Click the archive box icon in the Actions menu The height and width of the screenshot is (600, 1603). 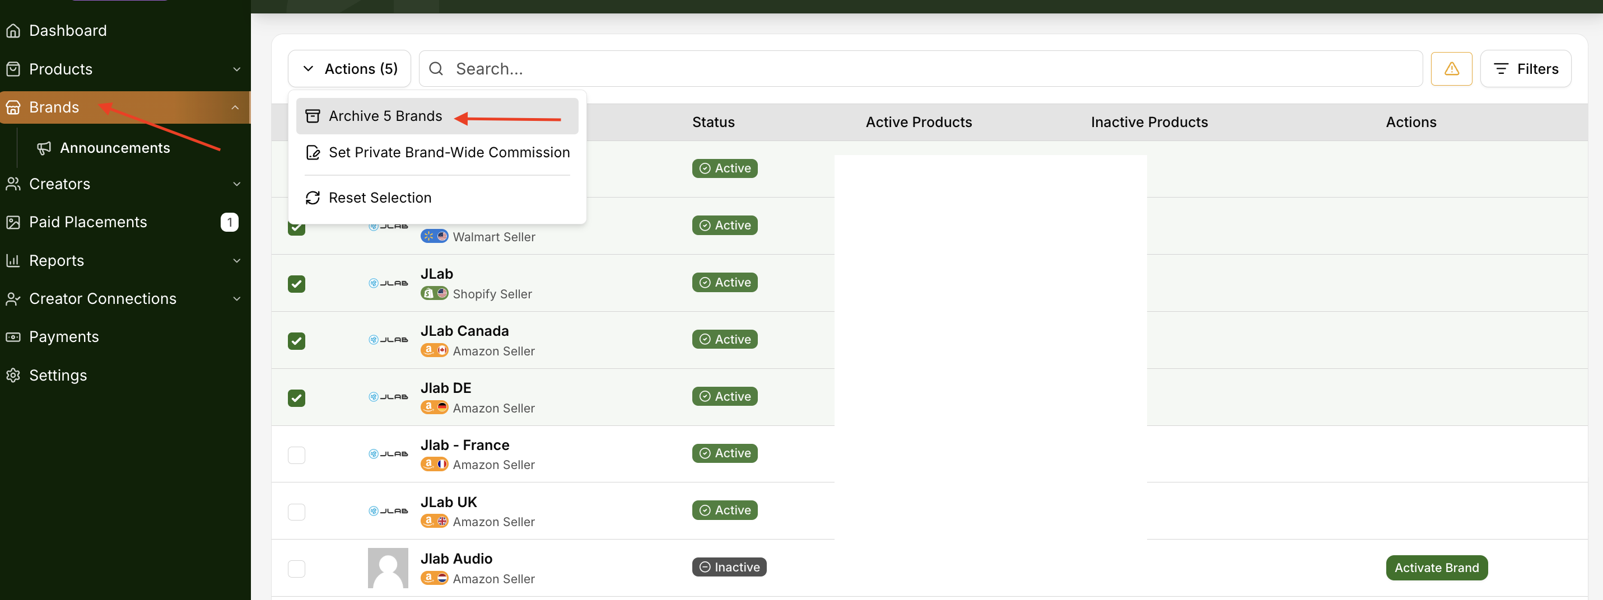[x=313, y=116]
